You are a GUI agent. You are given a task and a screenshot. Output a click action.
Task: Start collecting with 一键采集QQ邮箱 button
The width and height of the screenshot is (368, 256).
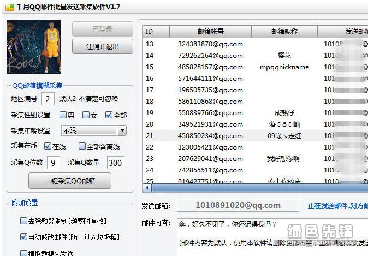pyautogui.click(x=70, y=181)
